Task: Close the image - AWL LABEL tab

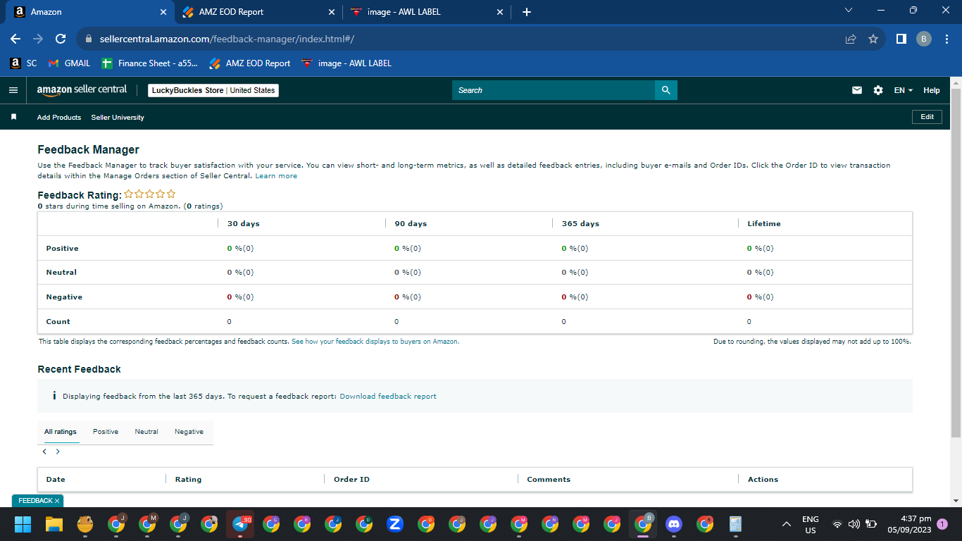Action: [x=500, y=12]
